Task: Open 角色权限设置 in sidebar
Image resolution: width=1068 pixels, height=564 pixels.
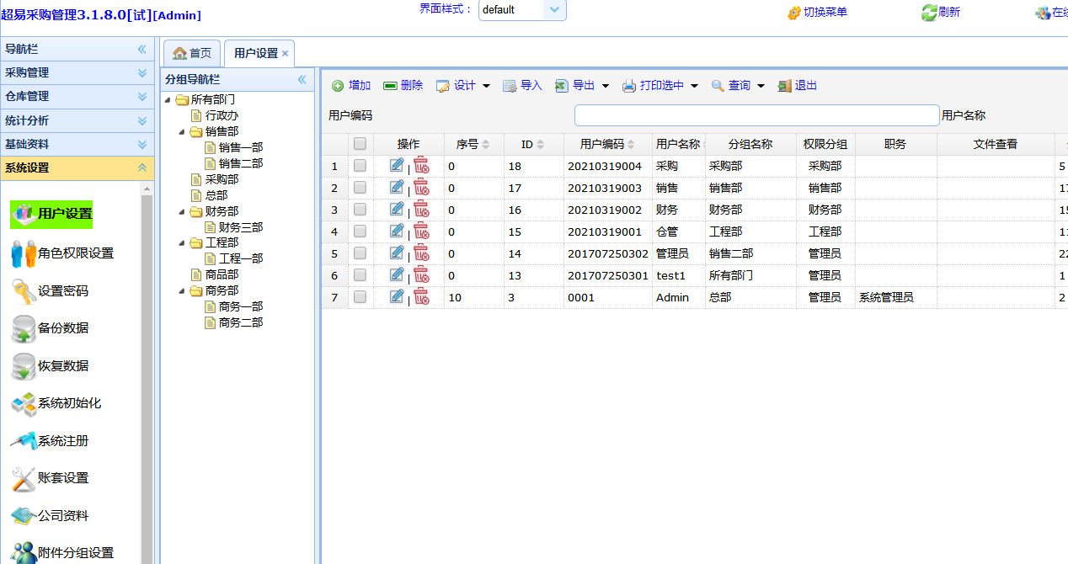Action: click(x=74, y=253)
